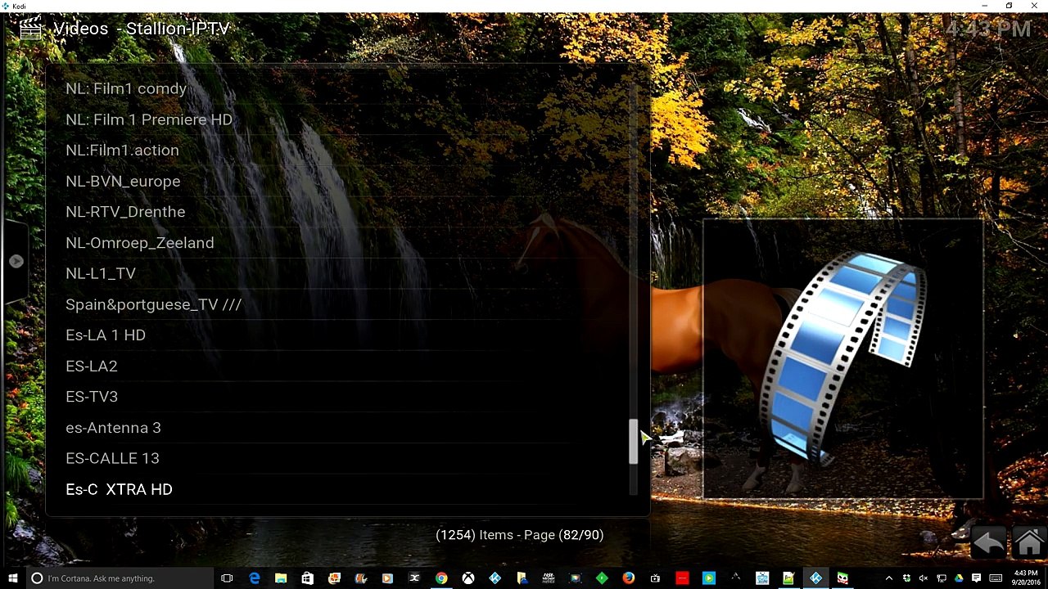Open the red square taskbar app
This screenshot has width=1048, height=589.
681,578
